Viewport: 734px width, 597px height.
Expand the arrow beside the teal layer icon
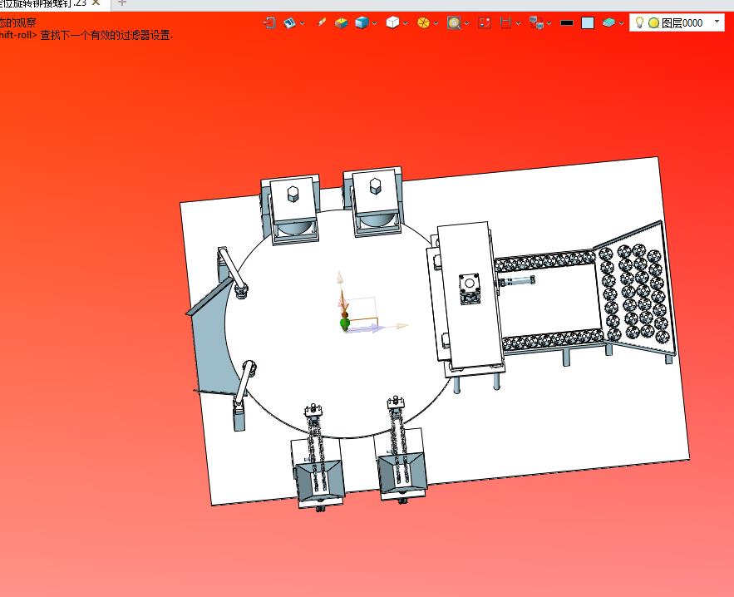[x=621, y=23]
